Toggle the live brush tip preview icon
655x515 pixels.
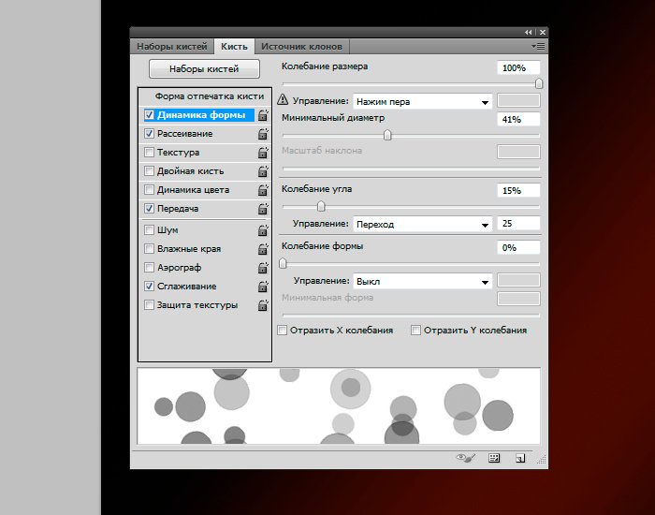pos(465,458)
